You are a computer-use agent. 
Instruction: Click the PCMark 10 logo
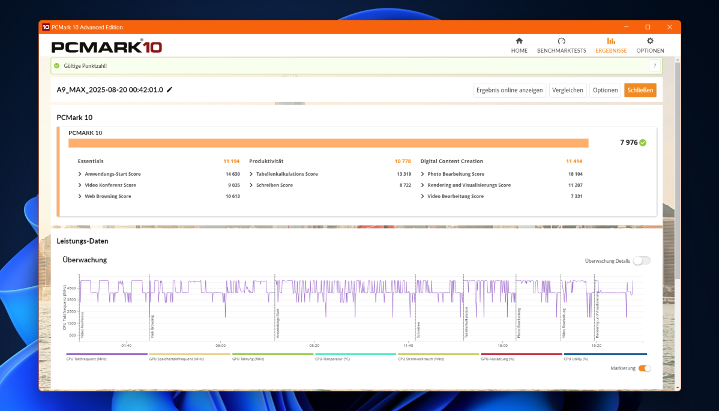click(106, 46)
